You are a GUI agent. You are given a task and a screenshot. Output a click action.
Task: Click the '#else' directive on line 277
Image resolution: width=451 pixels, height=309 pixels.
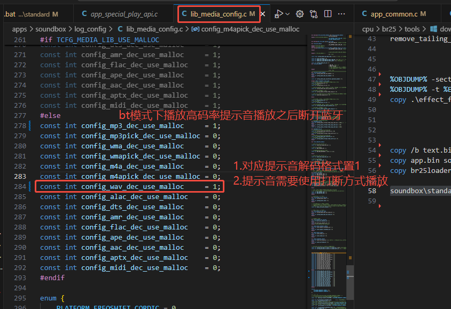[x=50, y=115]
